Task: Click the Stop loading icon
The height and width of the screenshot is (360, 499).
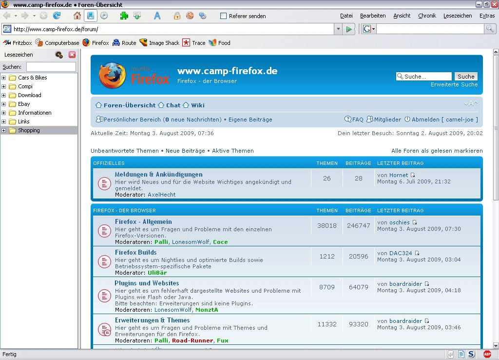Action: tap(43, 16)
